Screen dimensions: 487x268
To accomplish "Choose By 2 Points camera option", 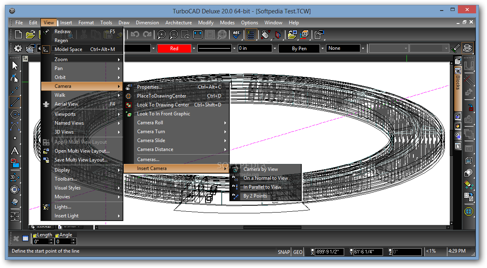I will click(x=266, y=196).
